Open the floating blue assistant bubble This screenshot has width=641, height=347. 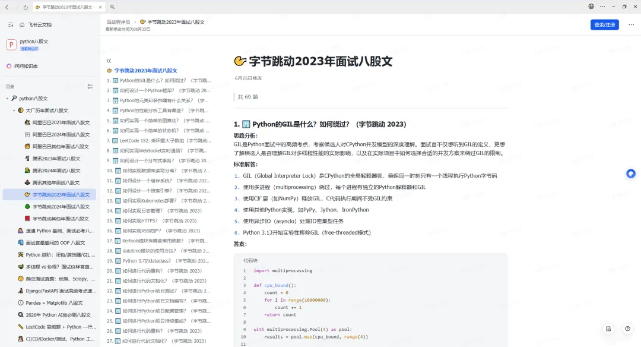[x=631, y=174]
